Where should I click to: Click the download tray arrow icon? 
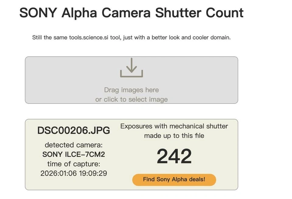pos(131,68)
